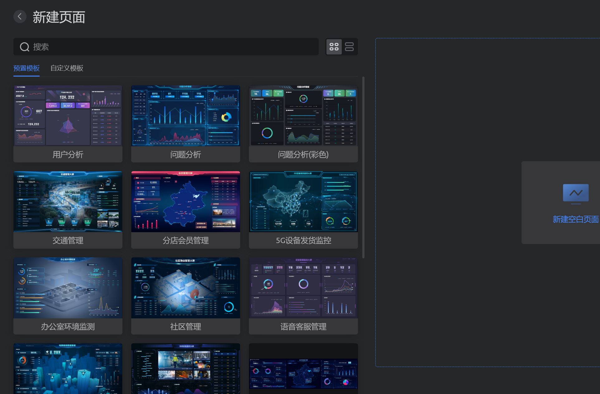Choose the 办公室环境监测 template
The image size is (600, 394).
(68, 288)
